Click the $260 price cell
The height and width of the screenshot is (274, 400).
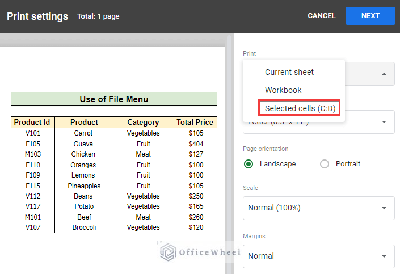(196, 217)
